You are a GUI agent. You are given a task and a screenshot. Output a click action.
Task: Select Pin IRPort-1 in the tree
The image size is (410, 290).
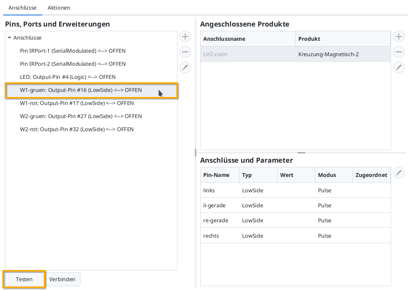73,51
